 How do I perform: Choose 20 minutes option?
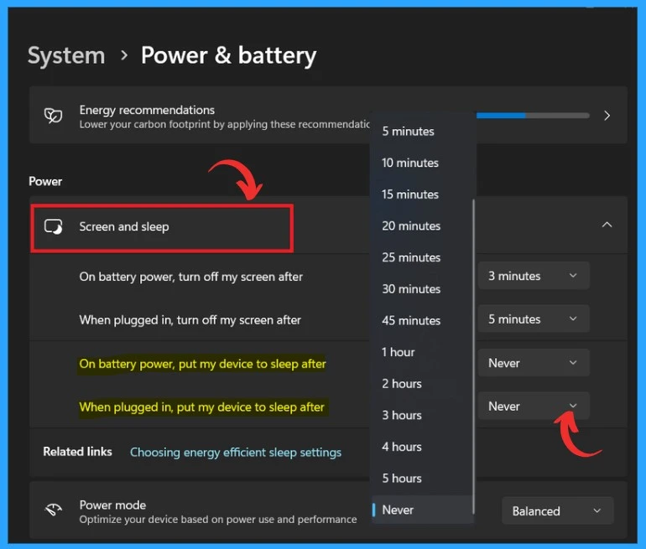[x=421, y=226]
